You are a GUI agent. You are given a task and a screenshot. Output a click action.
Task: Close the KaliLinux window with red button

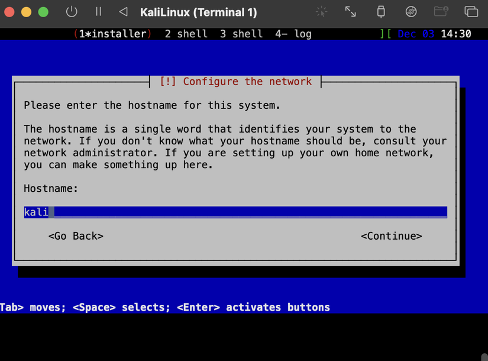pyautogui.click(x=9, y=12)
